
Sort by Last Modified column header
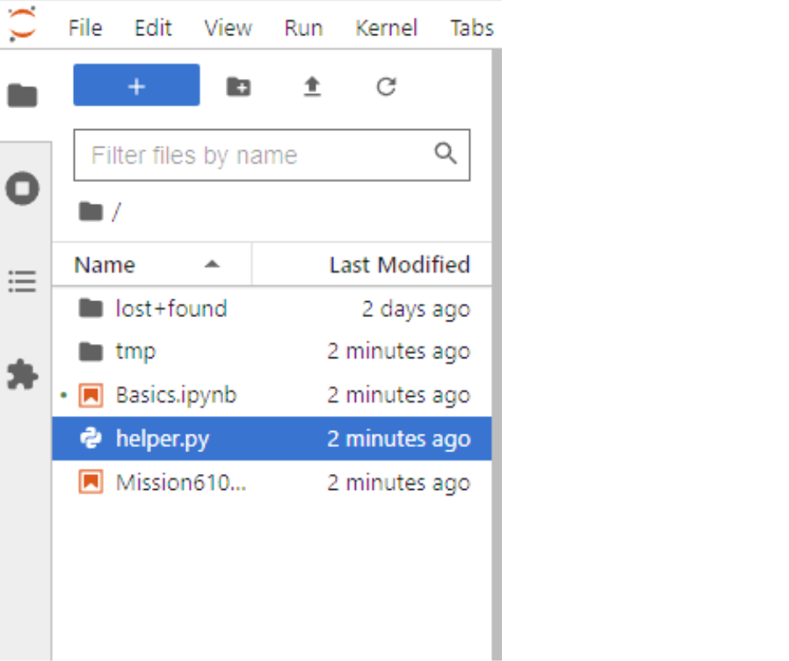(399, 265)
